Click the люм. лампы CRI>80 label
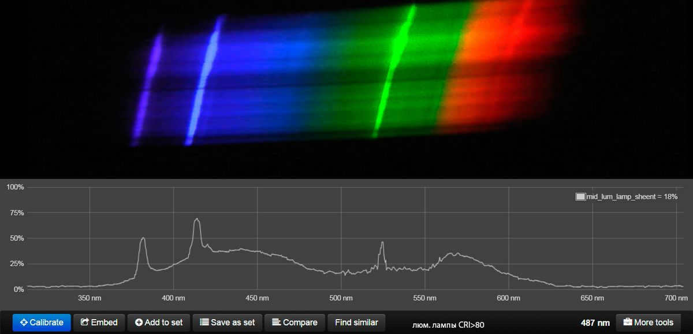The height and width of the screenshot is (334, 693). tap(448, 324)
